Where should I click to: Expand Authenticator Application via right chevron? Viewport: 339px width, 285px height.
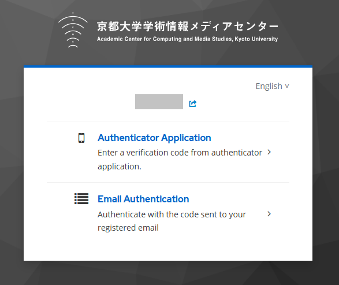(x=269, y=152)
